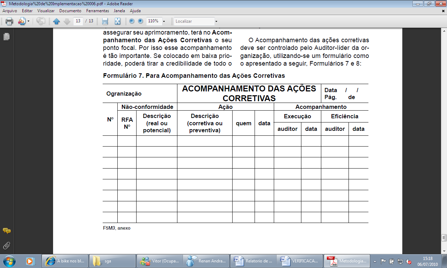Image resolution: width=447 pixels, height=268 pixels.
Task: Switch to the Vitor messenger chat window
Action: pos(160,261)
